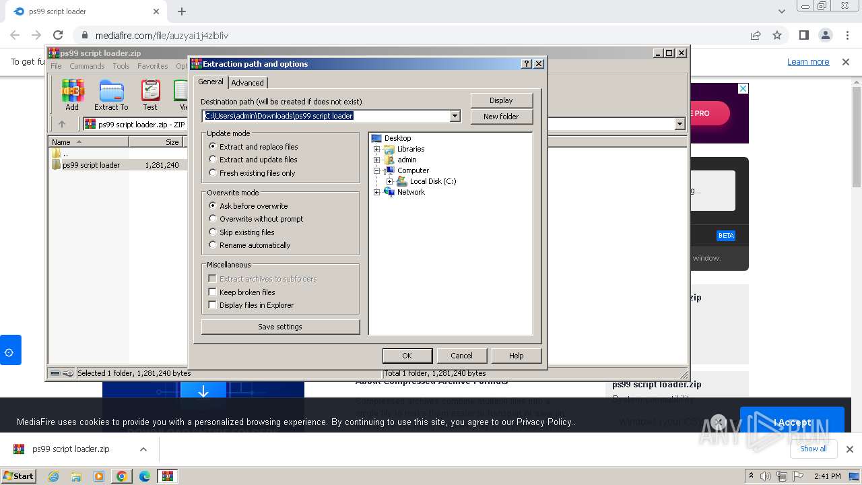Open the tab search chevron in Chrome
This screenshot has height=485, width=862.
point(781,11)
